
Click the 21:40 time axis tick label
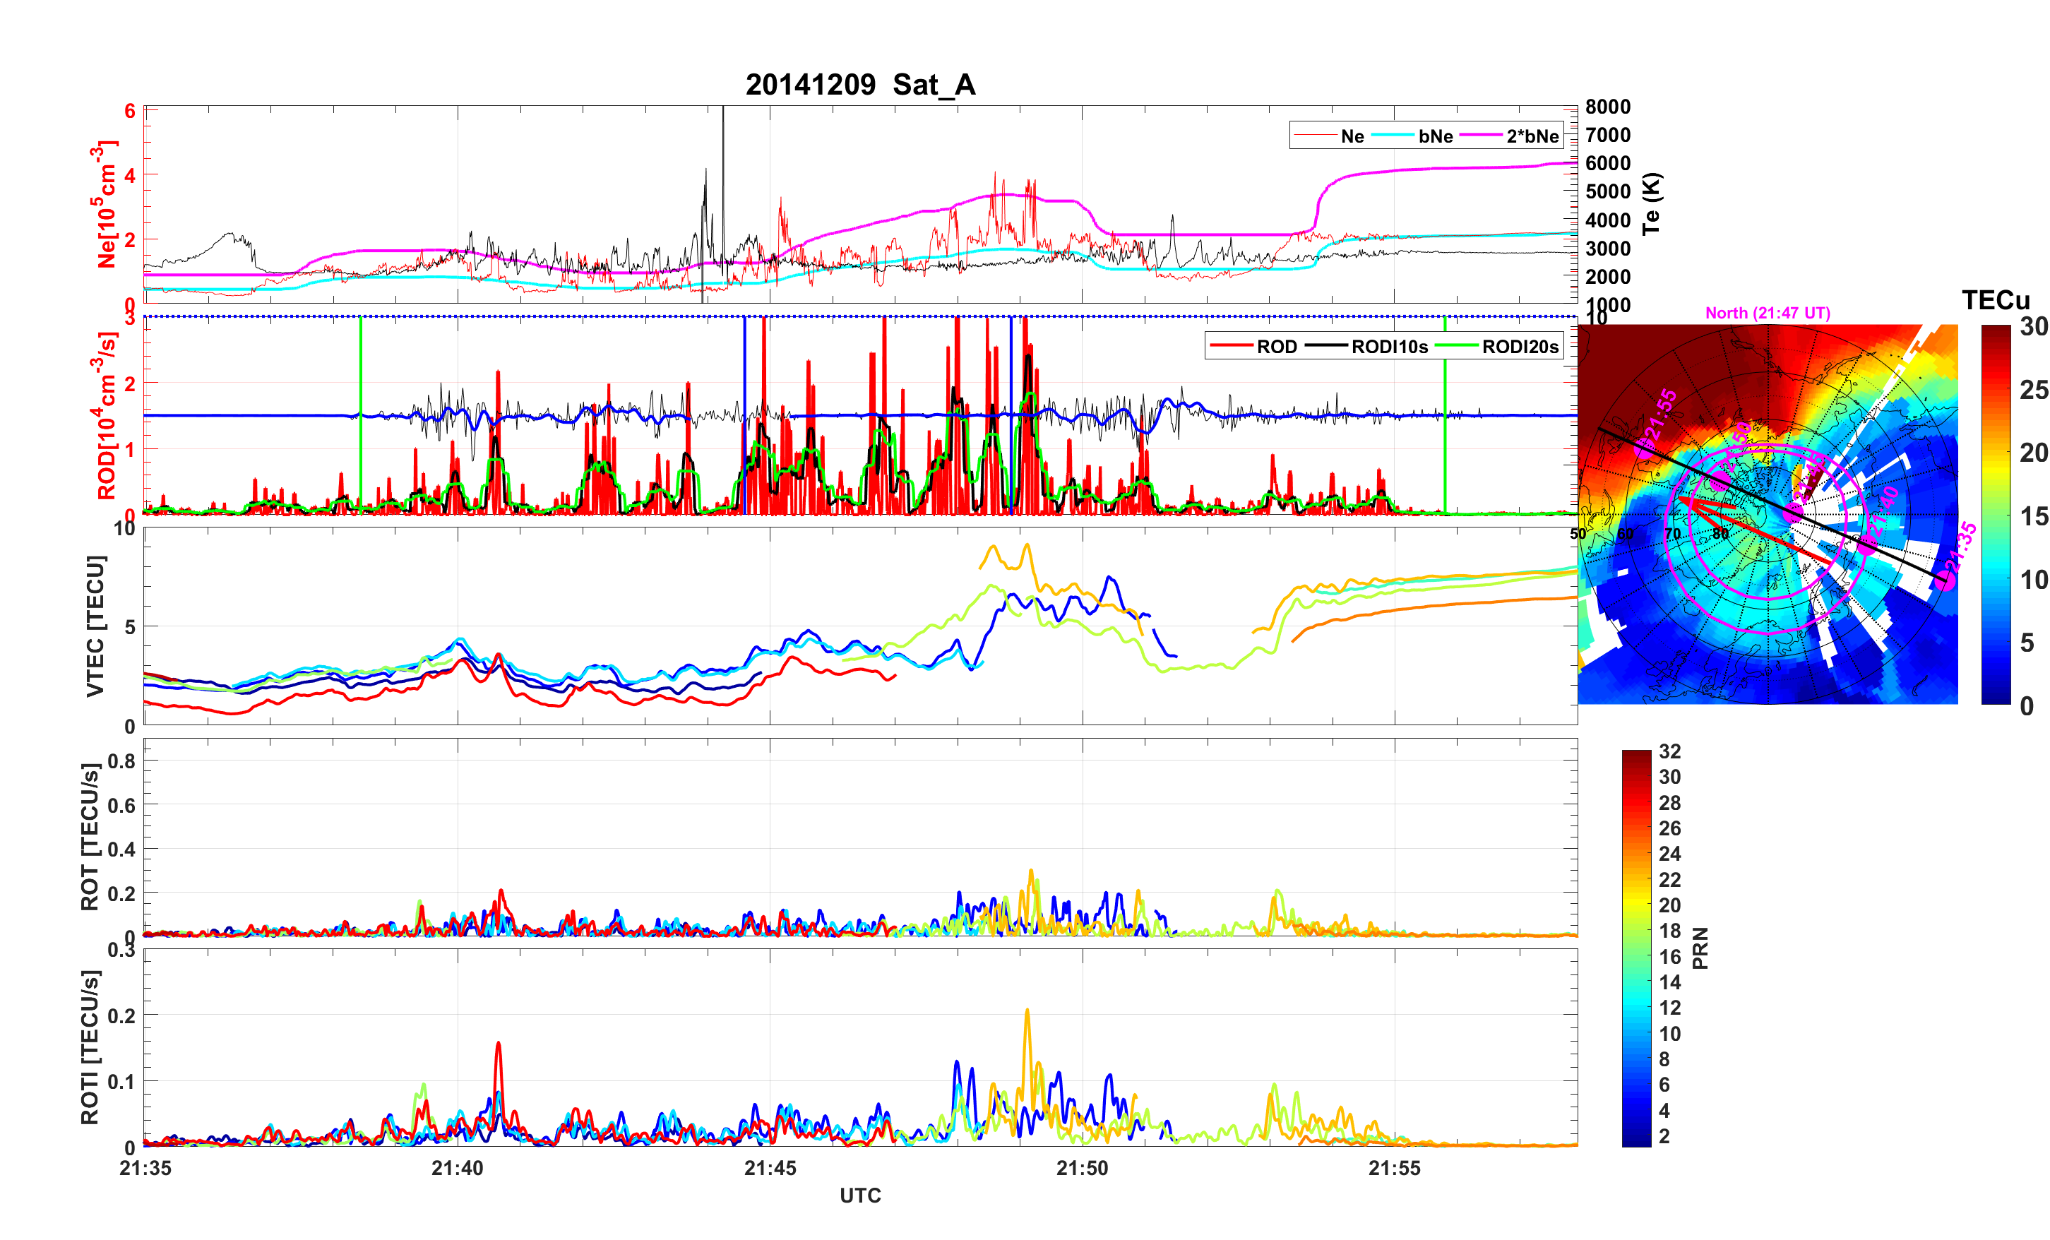457,1169
